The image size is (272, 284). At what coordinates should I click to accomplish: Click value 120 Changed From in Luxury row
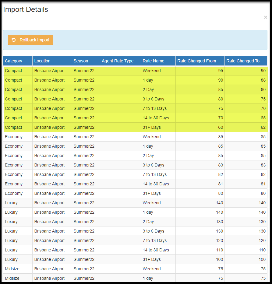click(219, 240)
